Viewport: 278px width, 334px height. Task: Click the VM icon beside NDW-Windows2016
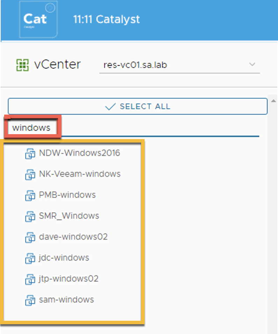[30, 153]
